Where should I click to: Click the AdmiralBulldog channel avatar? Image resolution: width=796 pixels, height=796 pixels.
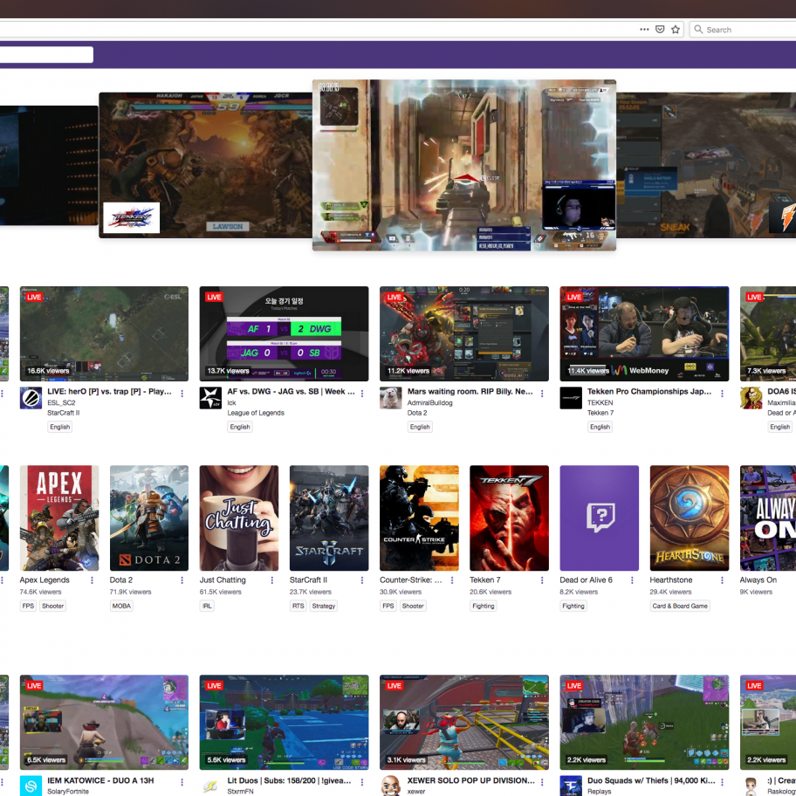point(390,398)
